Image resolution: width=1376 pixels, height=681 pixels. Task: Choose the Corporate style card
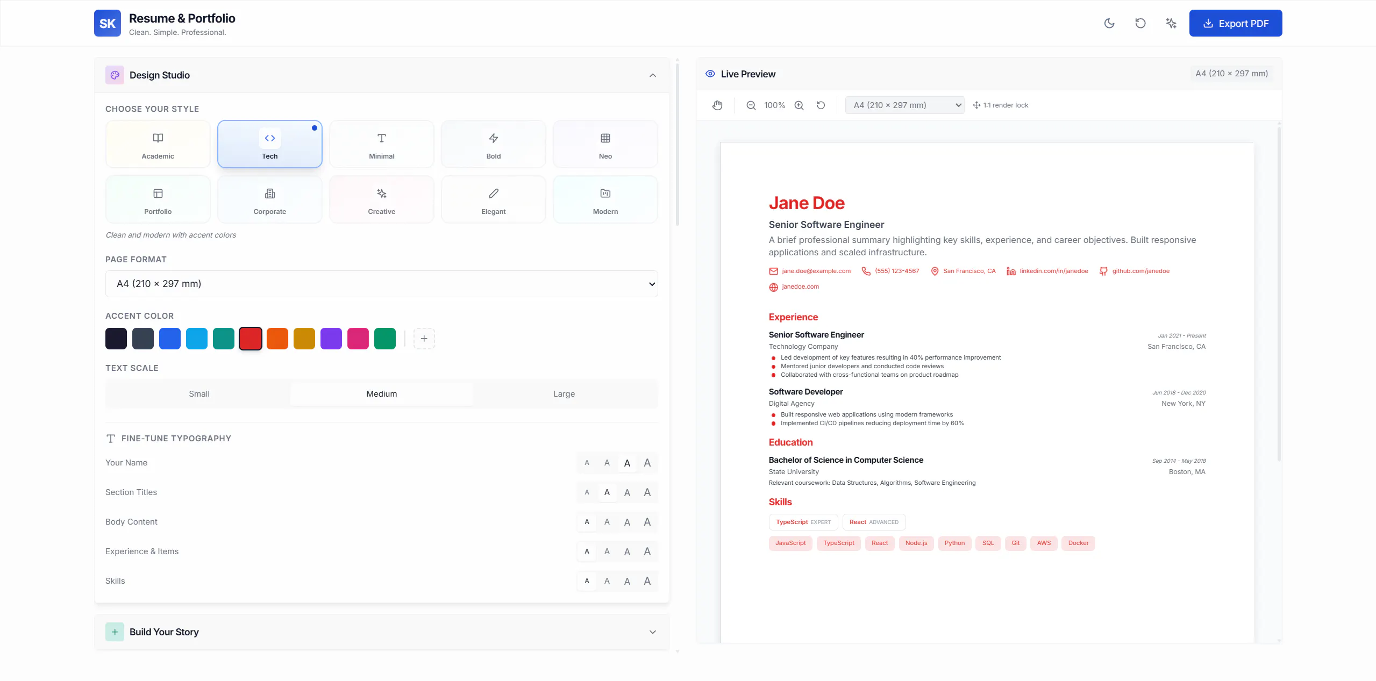[x=269, y=199]
